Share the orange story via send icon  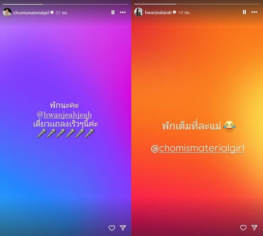pos(254,227)
